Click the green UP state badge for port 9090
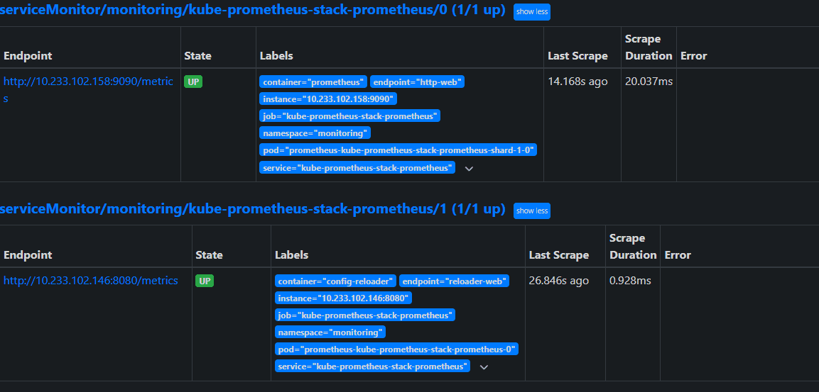The width and height of the screenshot is (819, 392). click(193, 82)
